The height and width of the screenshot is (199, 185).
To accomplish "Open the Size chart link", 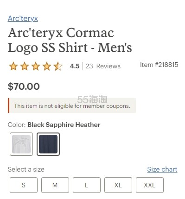I will (x=162, y=169).
